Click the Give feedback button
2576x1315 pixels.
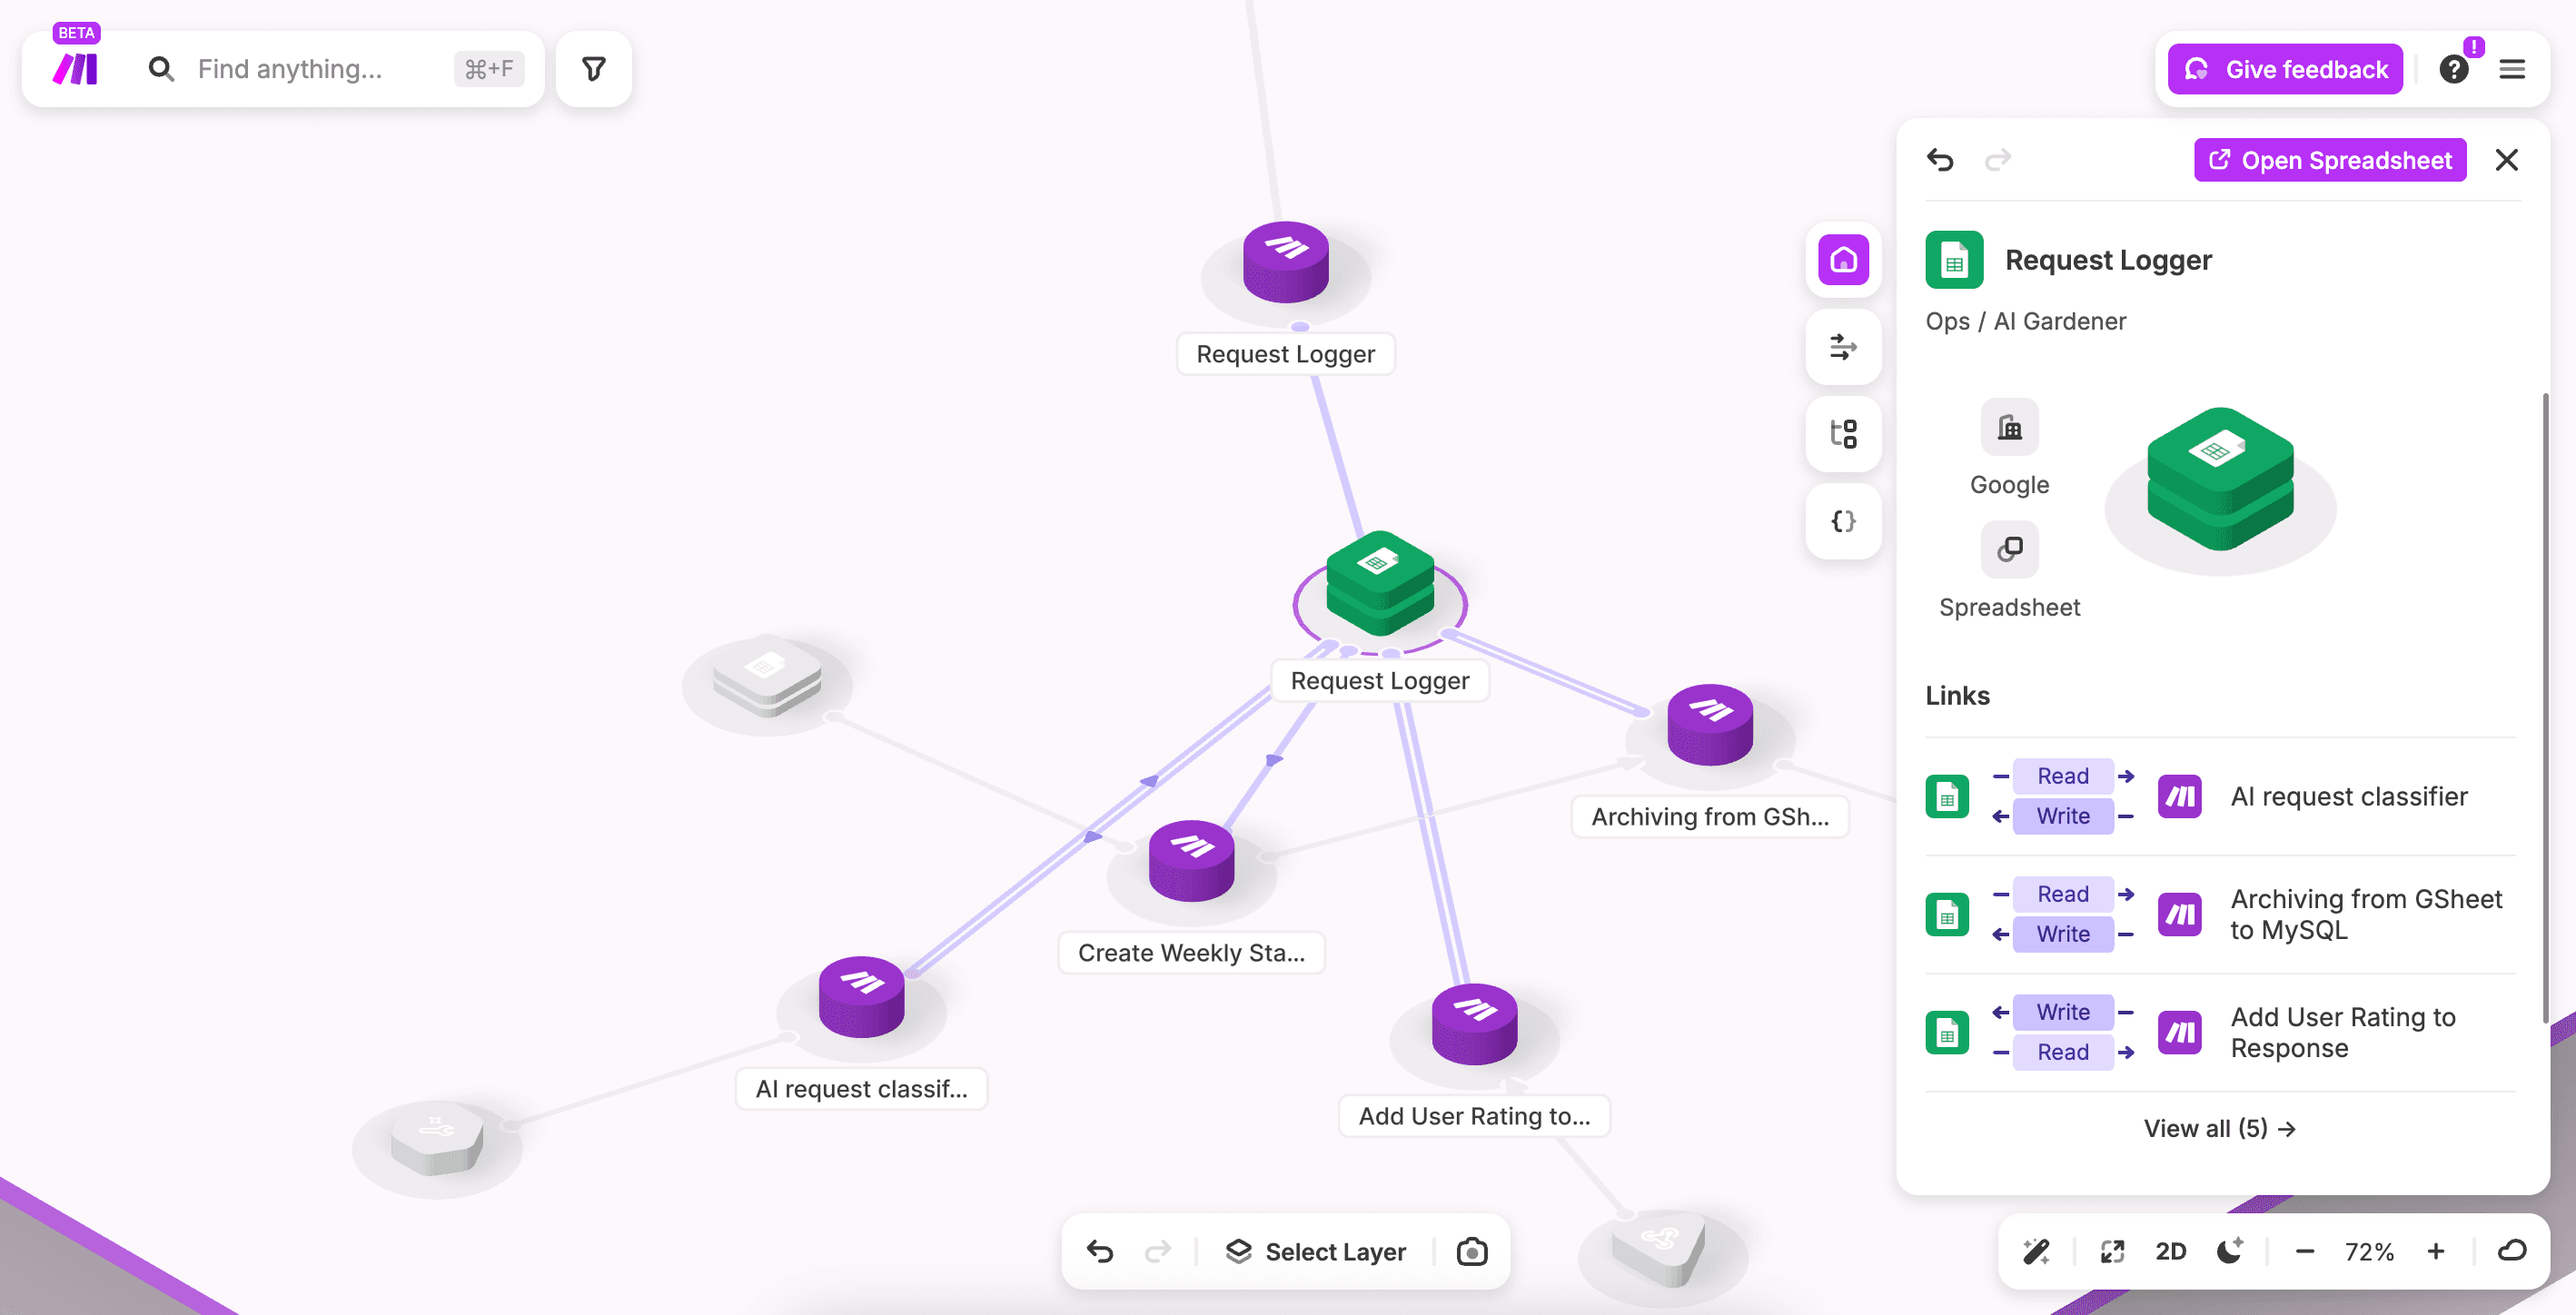2283,68
